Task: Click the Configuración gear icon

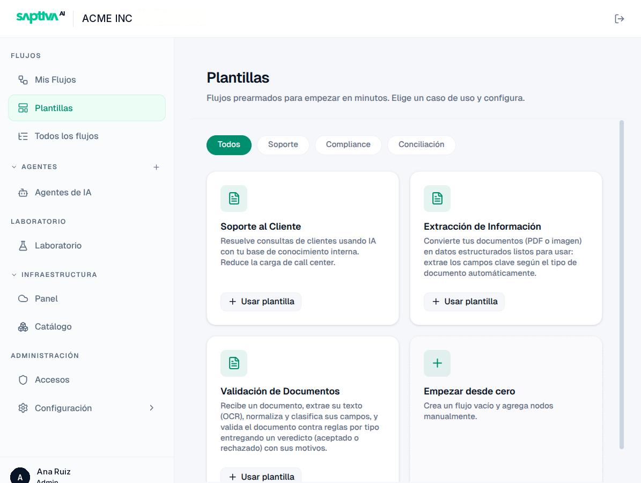Action: pyautogui.click(x=23, y=408)
